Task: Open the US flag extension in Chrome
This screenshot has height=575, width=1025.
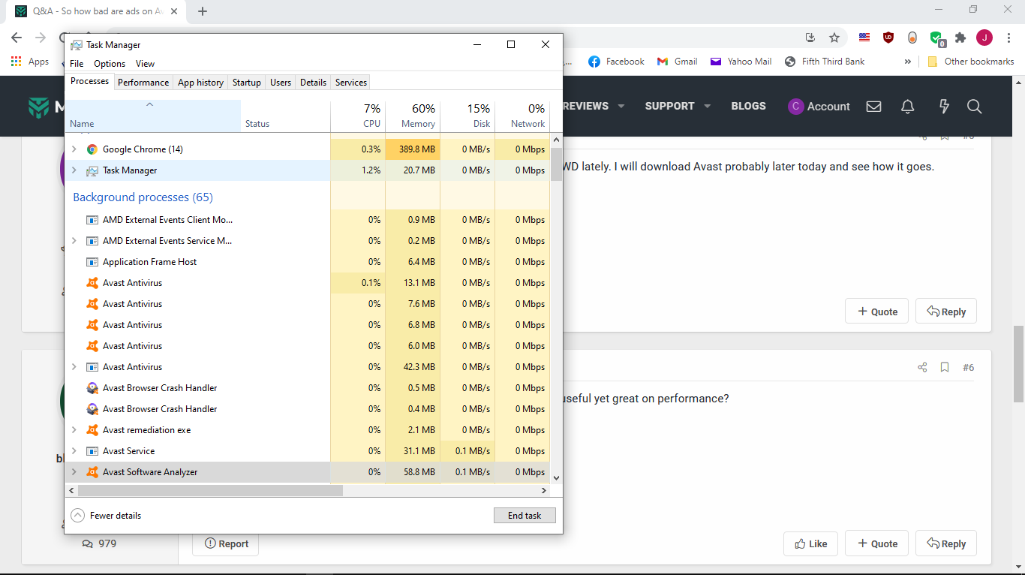Action: 864,38
